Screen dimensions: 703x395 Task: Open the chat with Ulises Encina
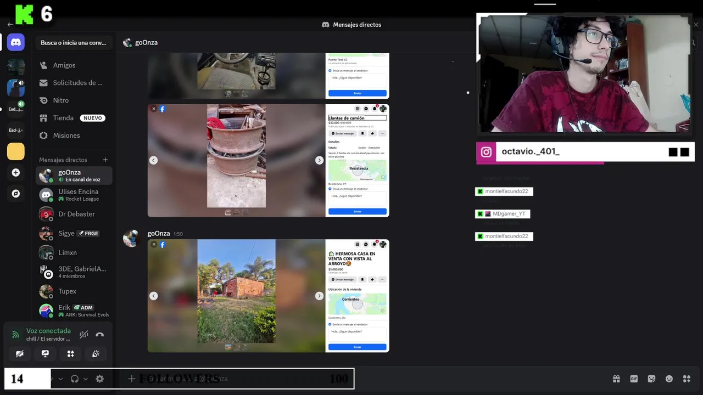74,195
